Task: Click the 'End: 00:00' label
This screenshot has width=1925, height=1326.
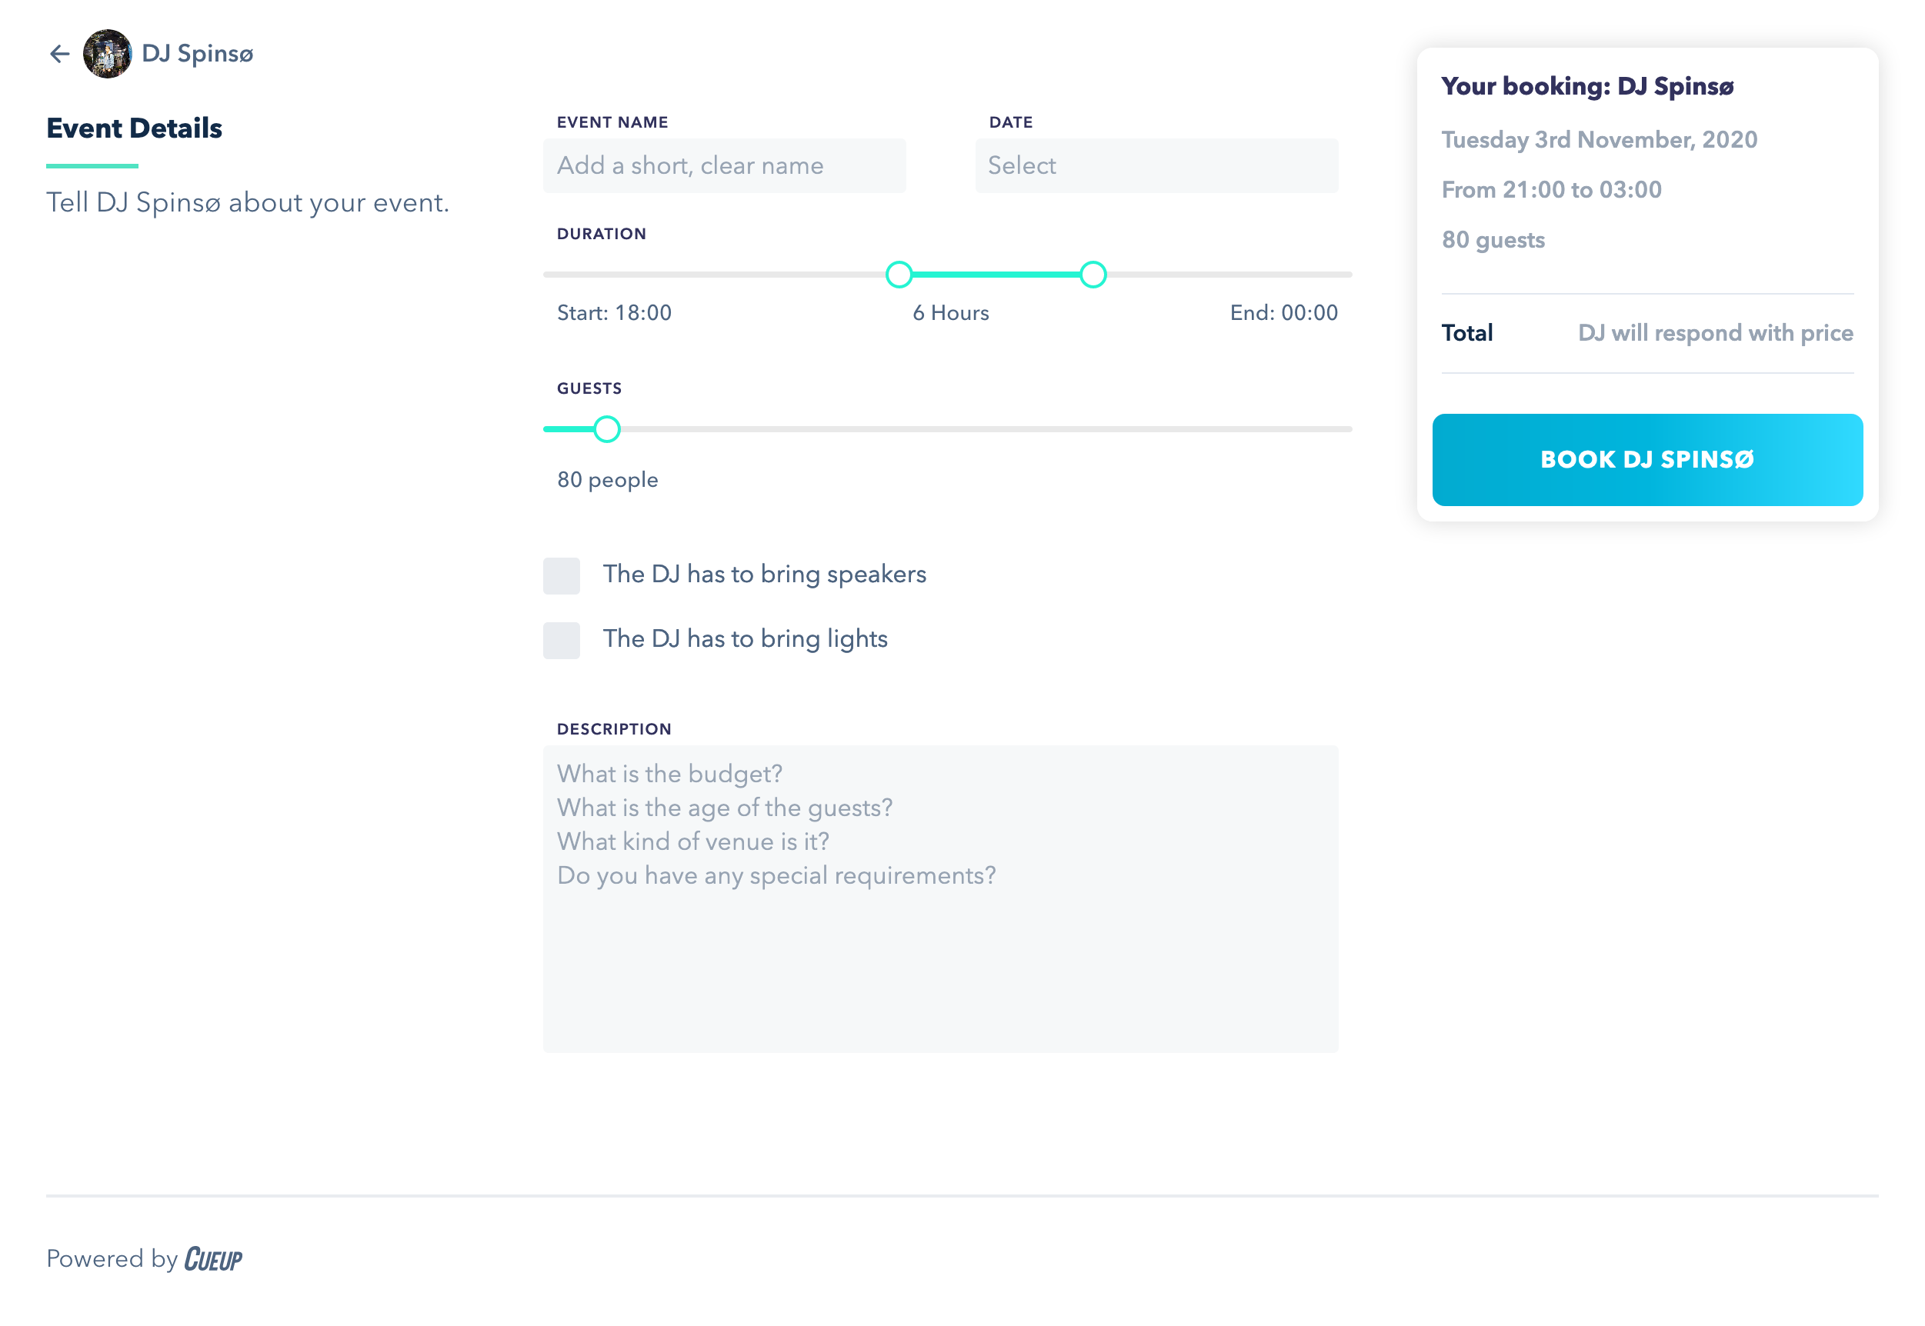Action: pos(1283,313)
